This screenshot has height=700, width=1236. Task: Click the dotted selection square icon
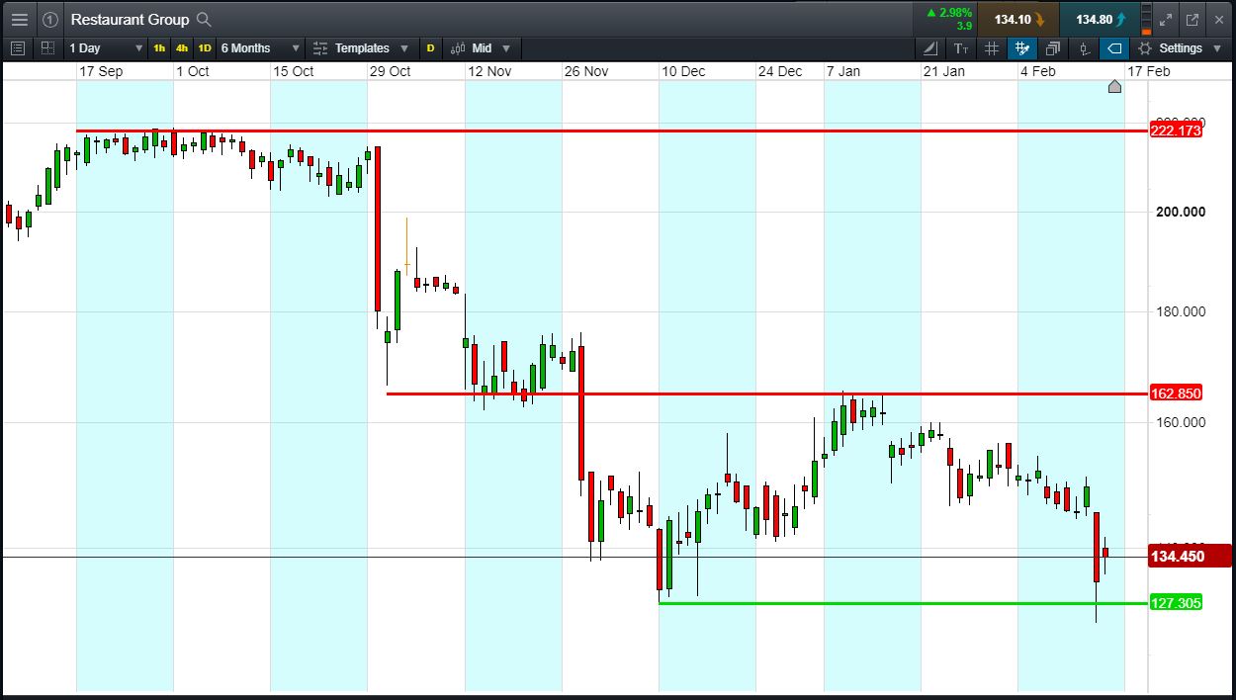[47, 47]
